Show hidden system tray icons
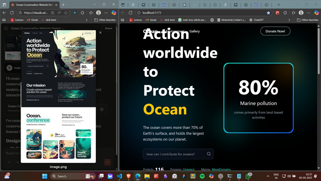This screenshot has height=181, width=321. click(x=268, y=176)
